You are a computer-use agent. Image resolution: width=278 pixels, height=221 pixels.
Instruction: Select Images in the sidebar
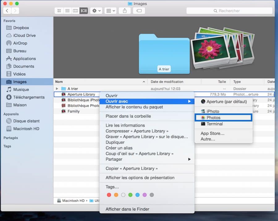click(x=27, y=82)
